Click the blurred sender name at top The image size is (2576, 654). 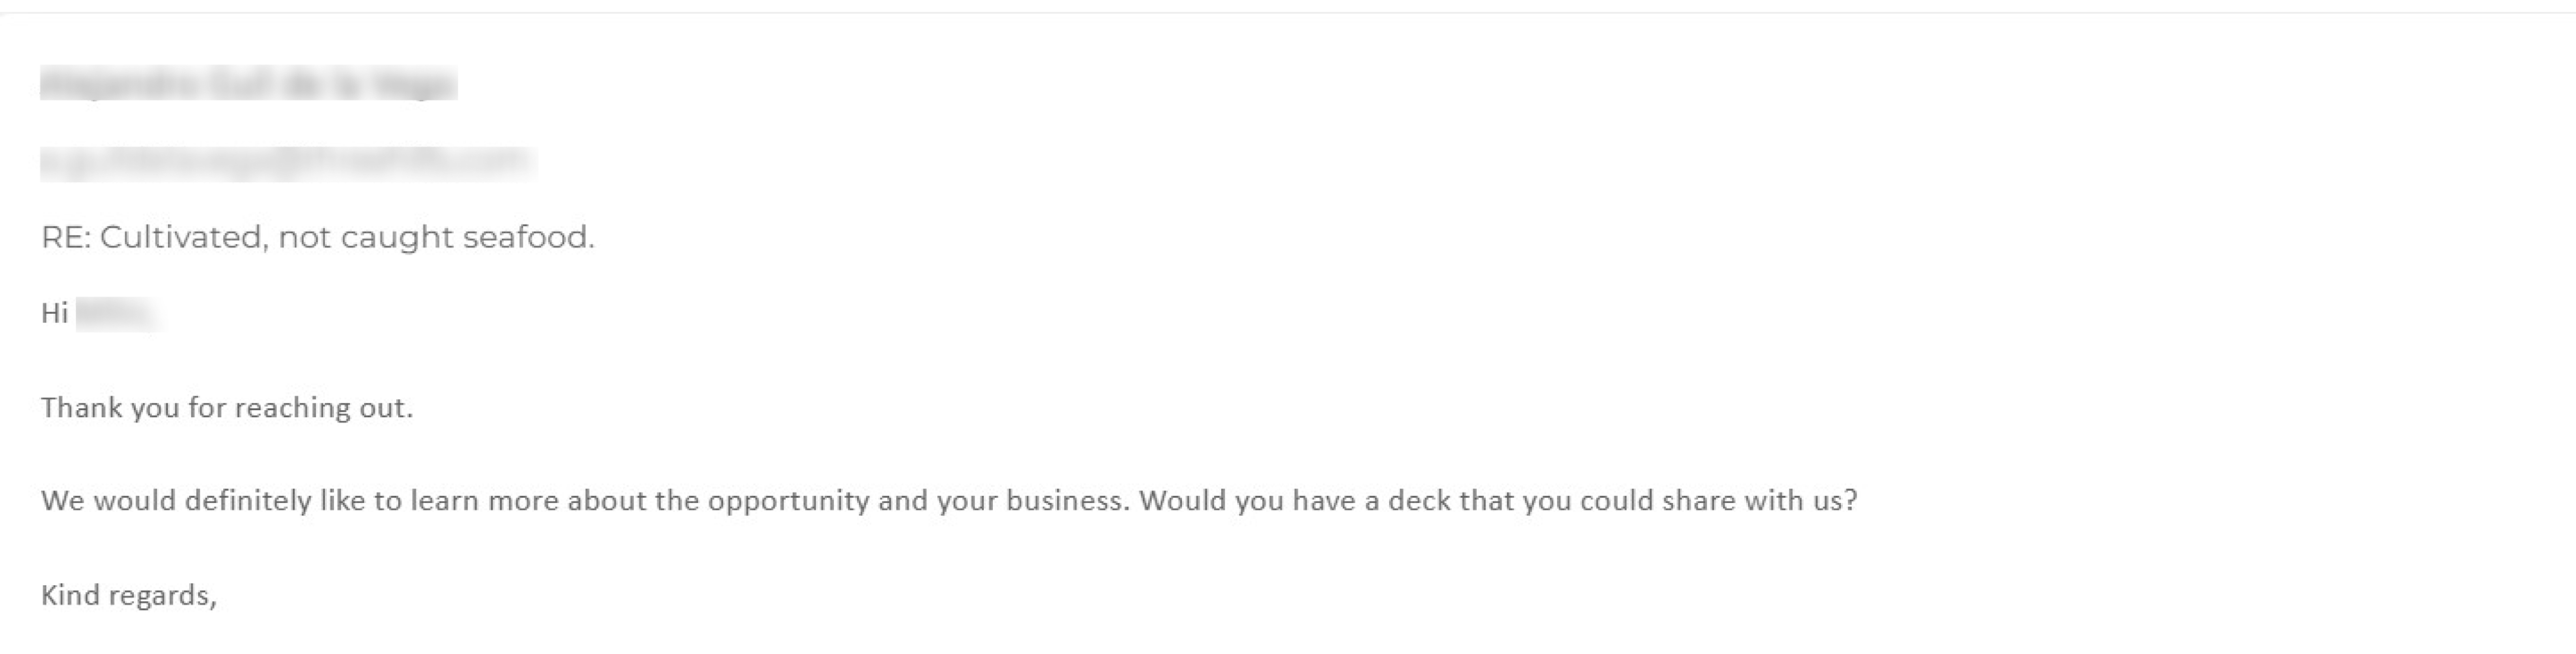(248, 84)
